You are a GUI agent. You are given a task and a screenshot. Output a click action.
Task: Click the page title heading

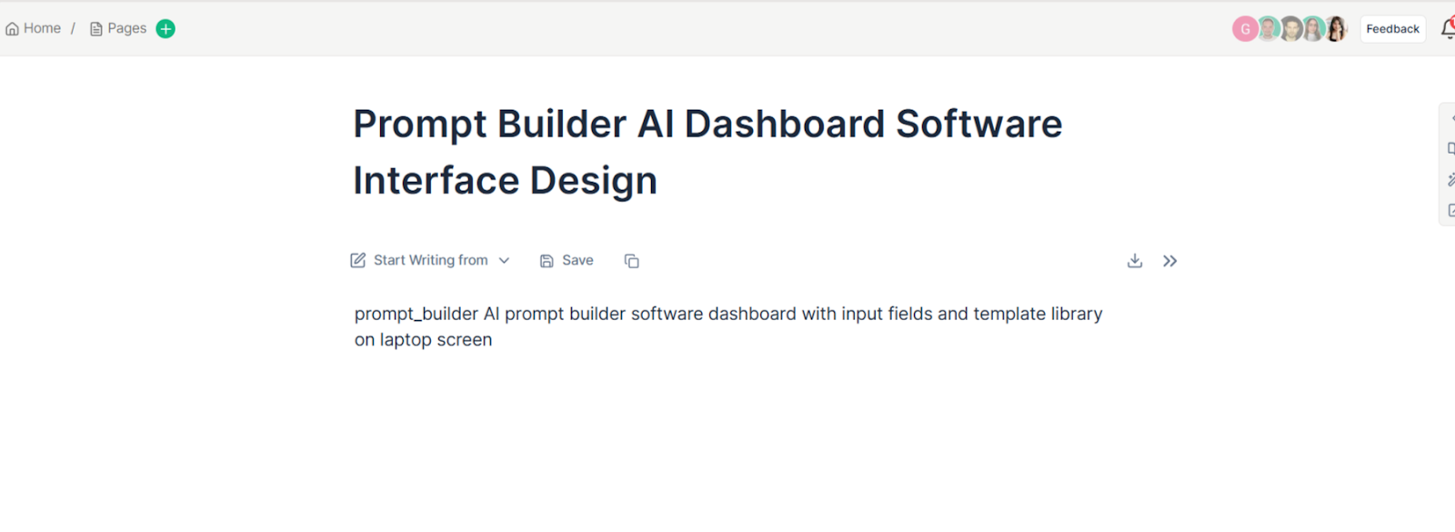click(x=707, y=152)
